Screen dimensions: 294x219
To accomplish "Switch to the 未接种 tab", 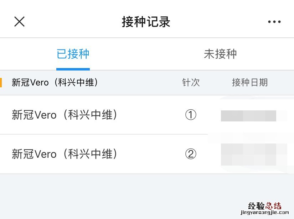I will [220, 54].
